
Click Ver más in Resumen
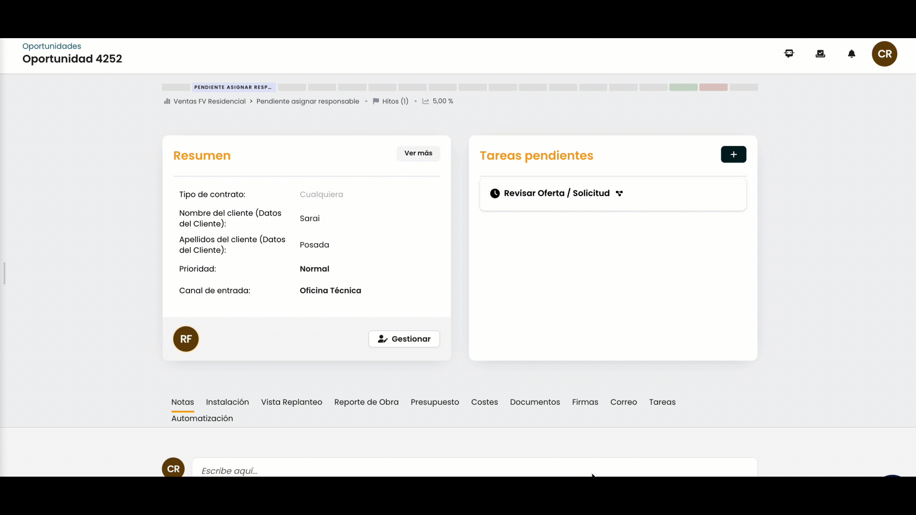418,153
